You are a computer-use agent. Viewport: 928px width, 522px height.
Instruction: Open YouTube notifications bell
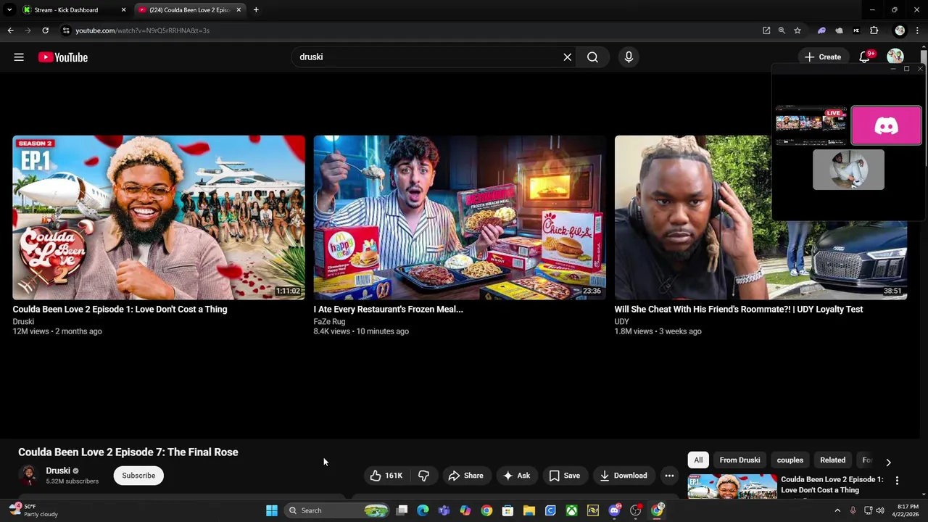[865, 57]
